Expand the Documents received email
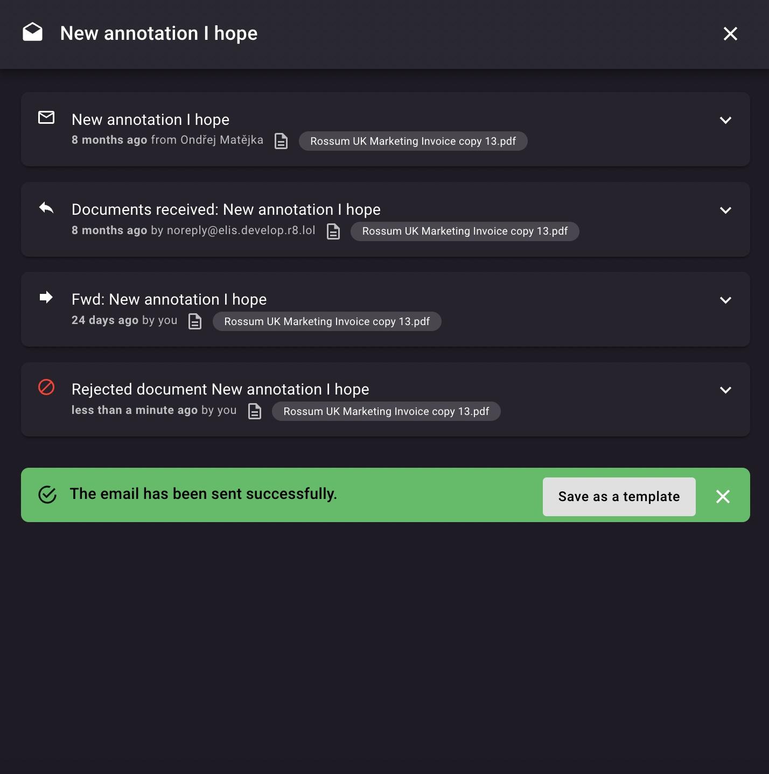Screen dimensions: 769x774 click(x=725, y=210)
